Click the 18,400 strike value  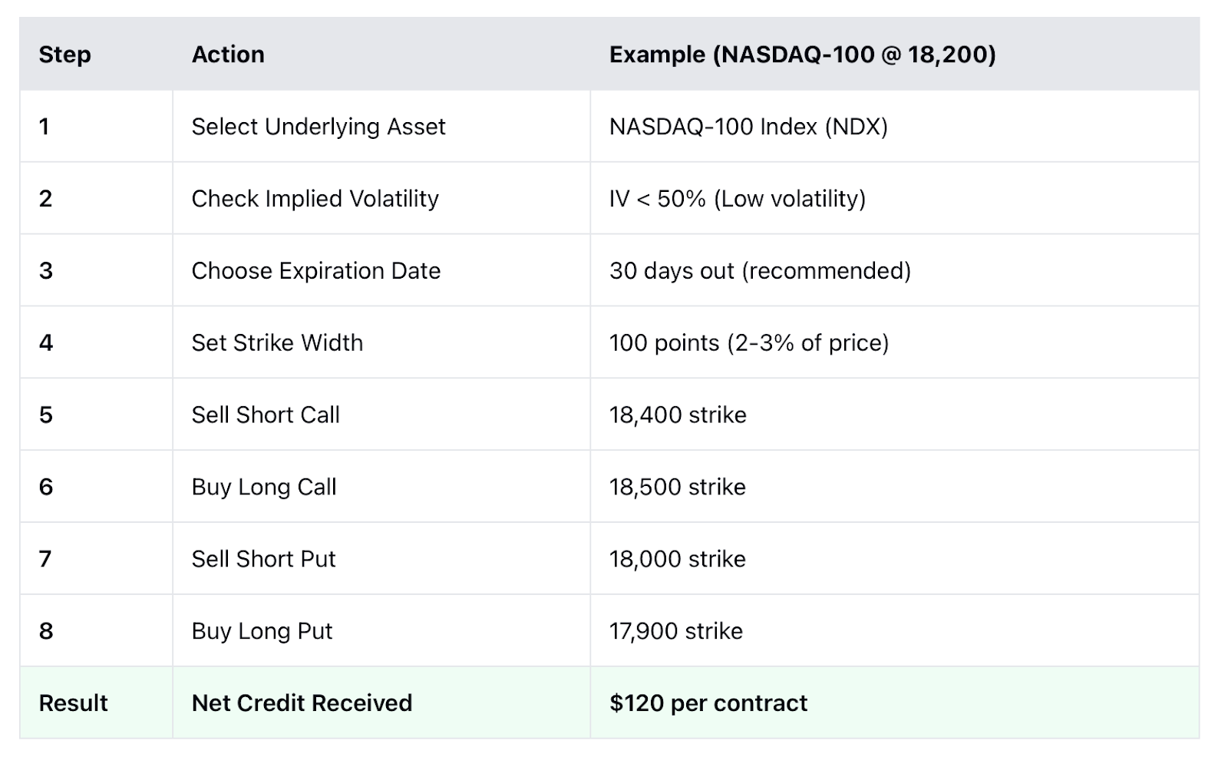pos(678,415)
